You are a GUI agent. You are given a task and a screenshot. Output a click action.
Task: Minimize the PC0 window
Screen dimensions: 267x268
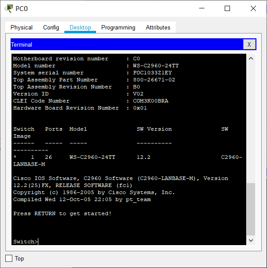tap(202, 8)
